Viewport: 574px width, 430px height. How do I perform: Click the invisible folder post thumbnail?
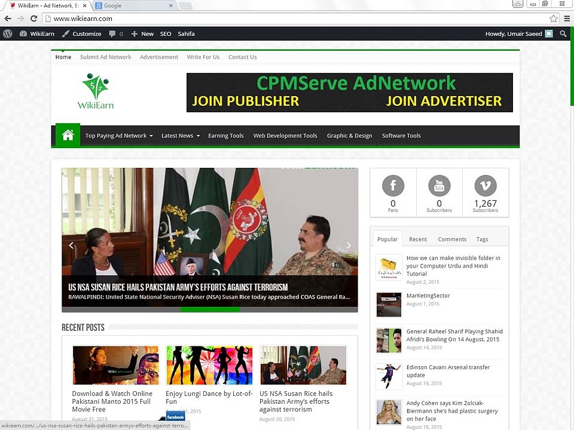(389, 268)
